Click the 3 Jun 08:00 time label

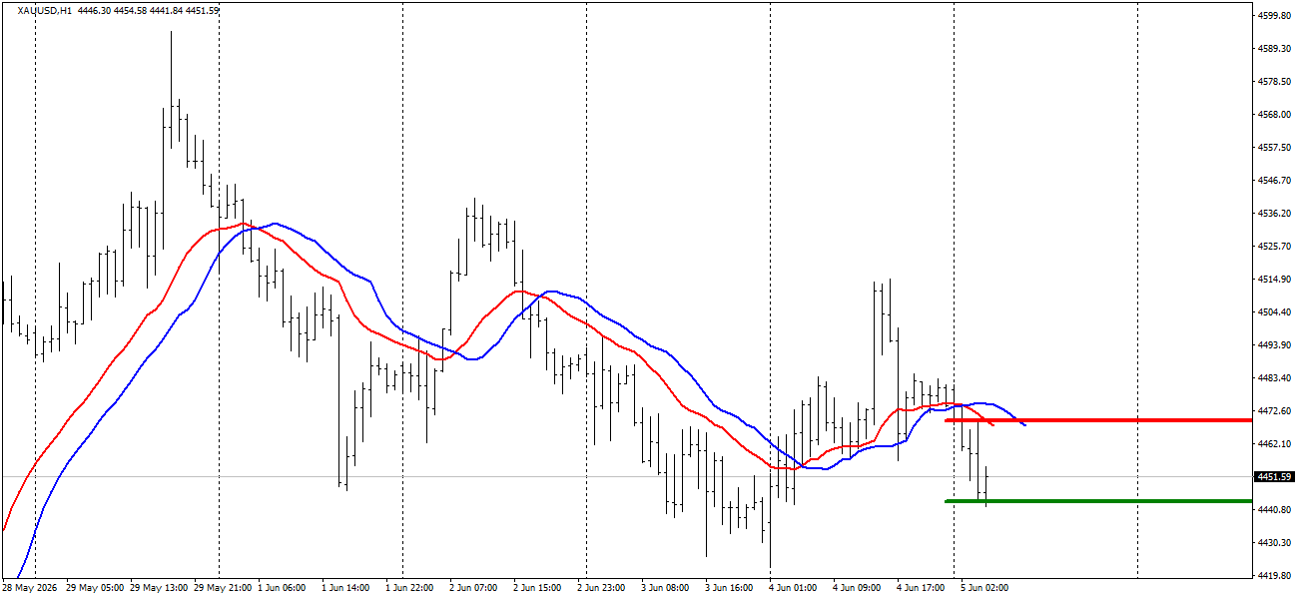665,588
